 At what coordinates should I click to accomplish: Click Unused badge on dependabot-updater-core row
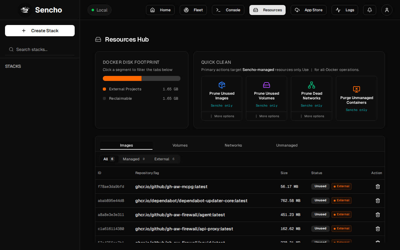[320, 200]
